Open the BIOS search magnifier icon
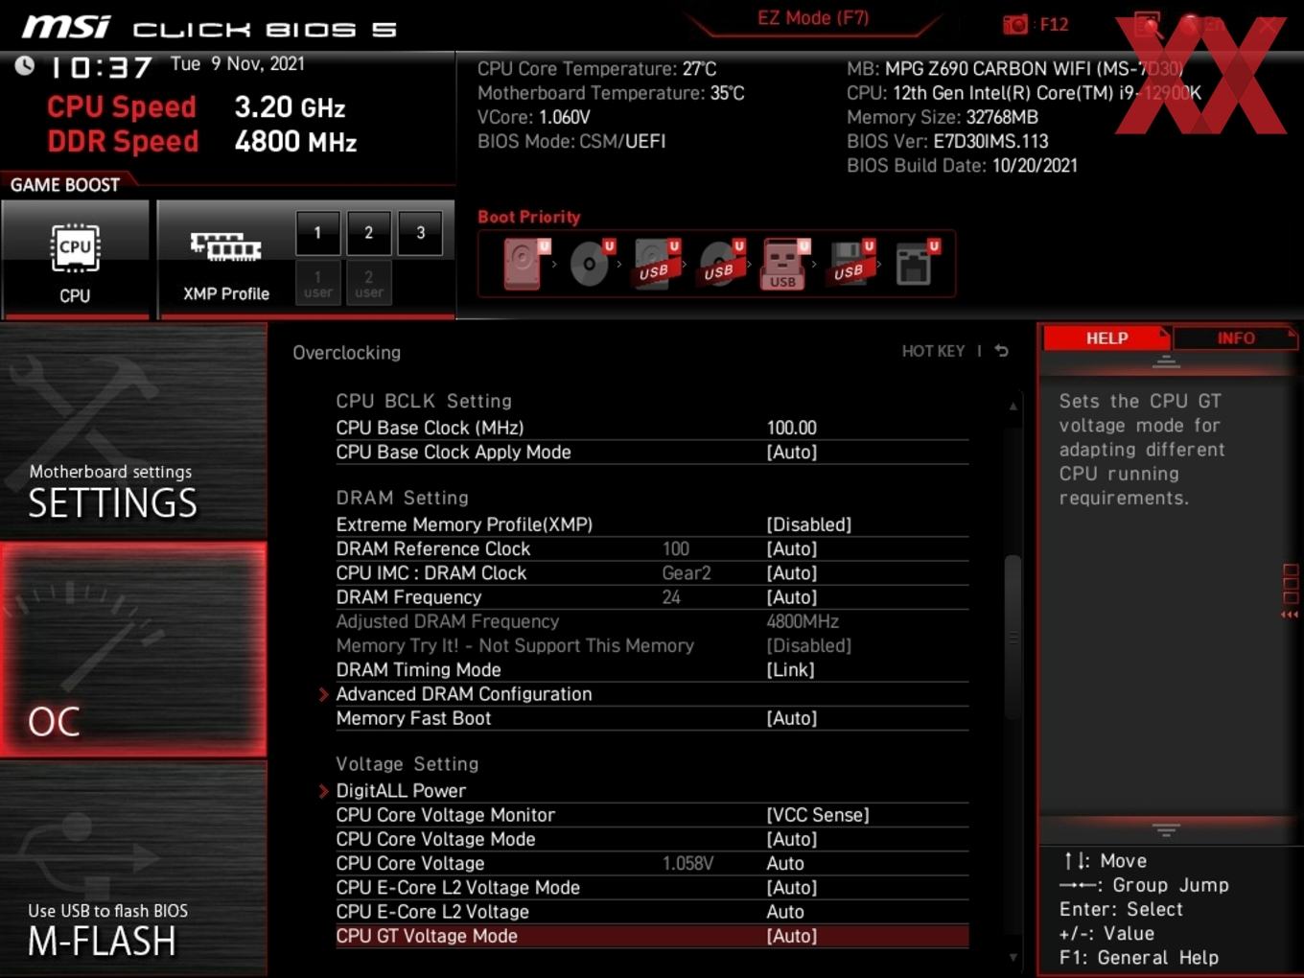 point(1148,24)
